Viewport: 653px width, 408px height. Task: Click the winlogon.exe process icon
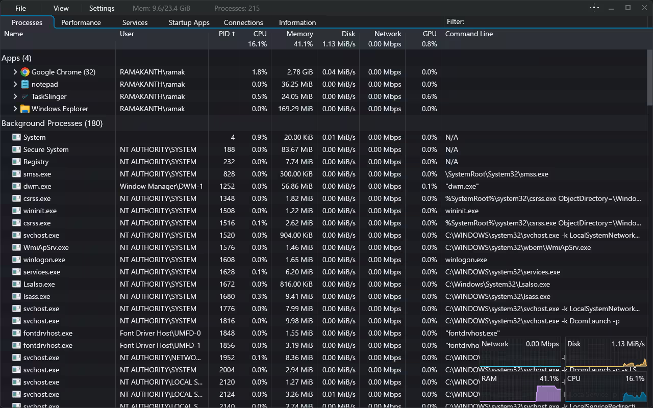coord(16,260)
